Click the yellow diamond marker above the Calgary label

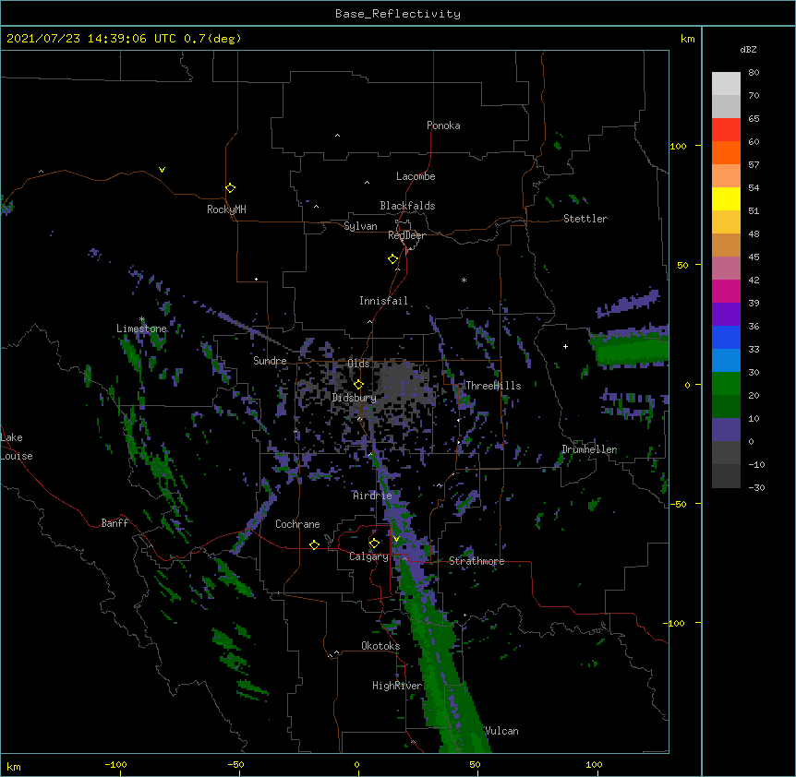pyautogui.click(x=375, y=544)
